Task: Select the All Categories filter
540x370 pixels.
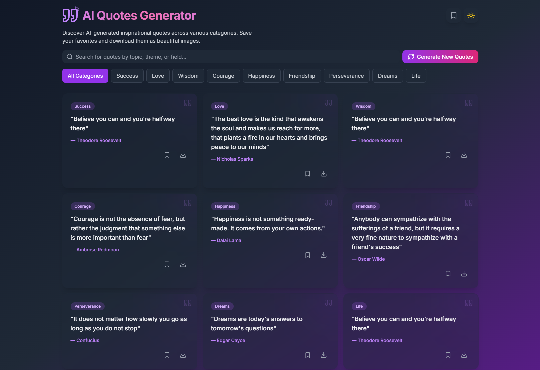Action: click(85, 76)
